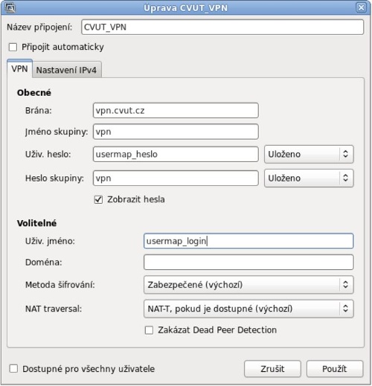Image resolution: width=372 pixels, height=386 pixels.
Task: Expand Metoda šifrování dropdown
Action: [248, 285]
